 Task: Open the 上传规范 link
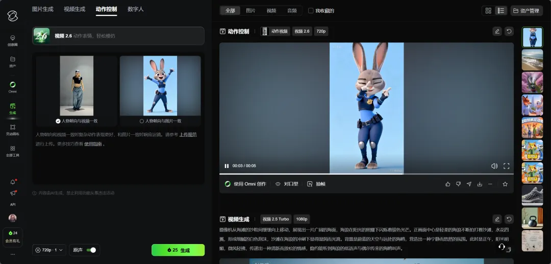tap(188, 135)
